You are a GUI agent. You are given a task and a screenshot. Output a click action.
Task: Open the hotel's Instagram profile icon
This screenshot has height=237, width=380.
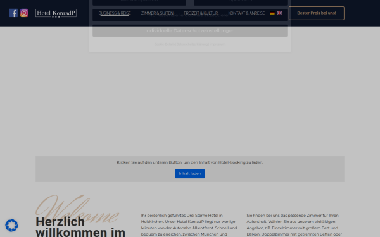click(24, 13)
